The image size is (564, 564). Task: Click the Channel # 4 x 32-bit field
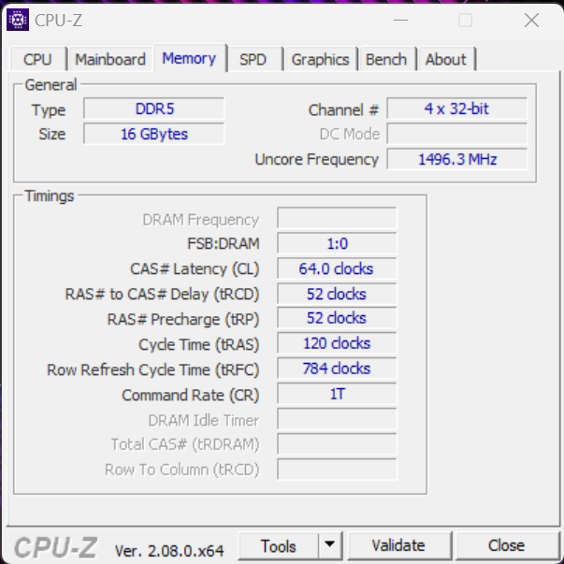click(457, 108)
